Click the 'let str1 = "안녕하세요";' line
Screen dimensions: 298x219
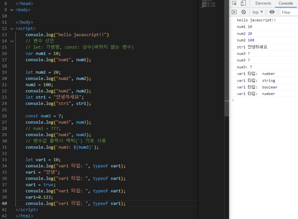(x=54, y=97)
